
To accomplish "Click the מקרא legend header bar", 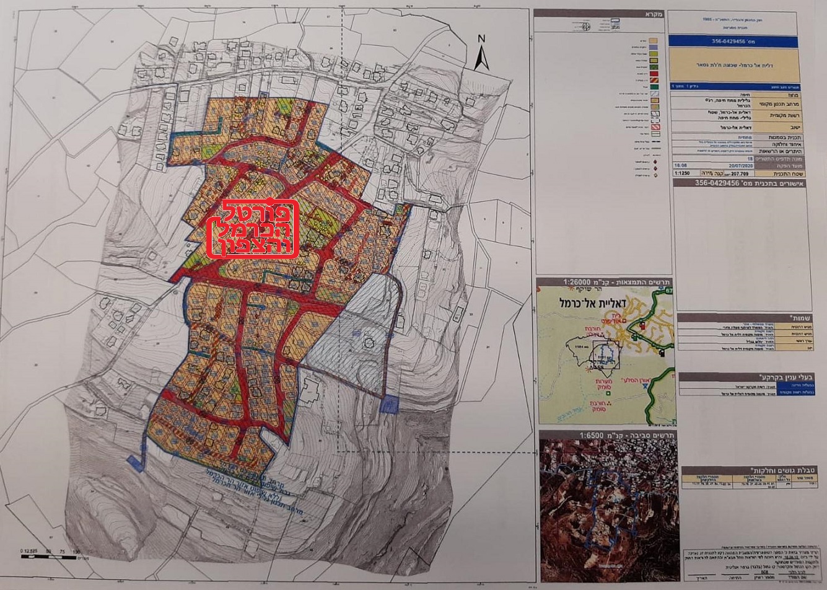I will point(599,13).
